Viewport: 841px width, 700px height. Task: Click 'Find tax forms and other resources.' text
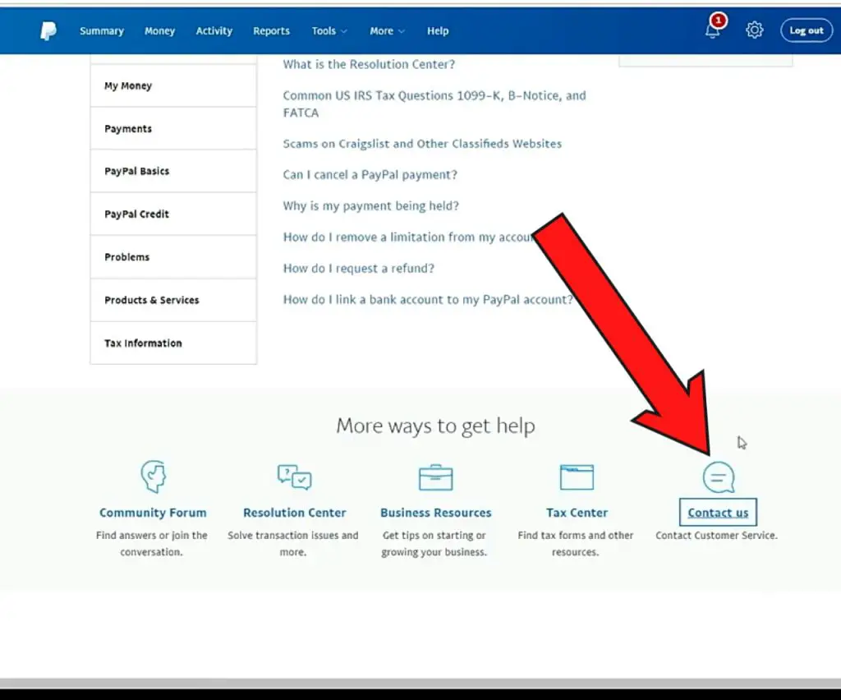(576, 543)
